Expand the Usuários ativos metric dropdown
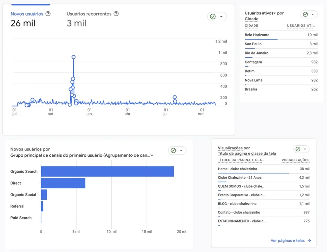This screenshot has height=252, width=327. click(274, 13)
